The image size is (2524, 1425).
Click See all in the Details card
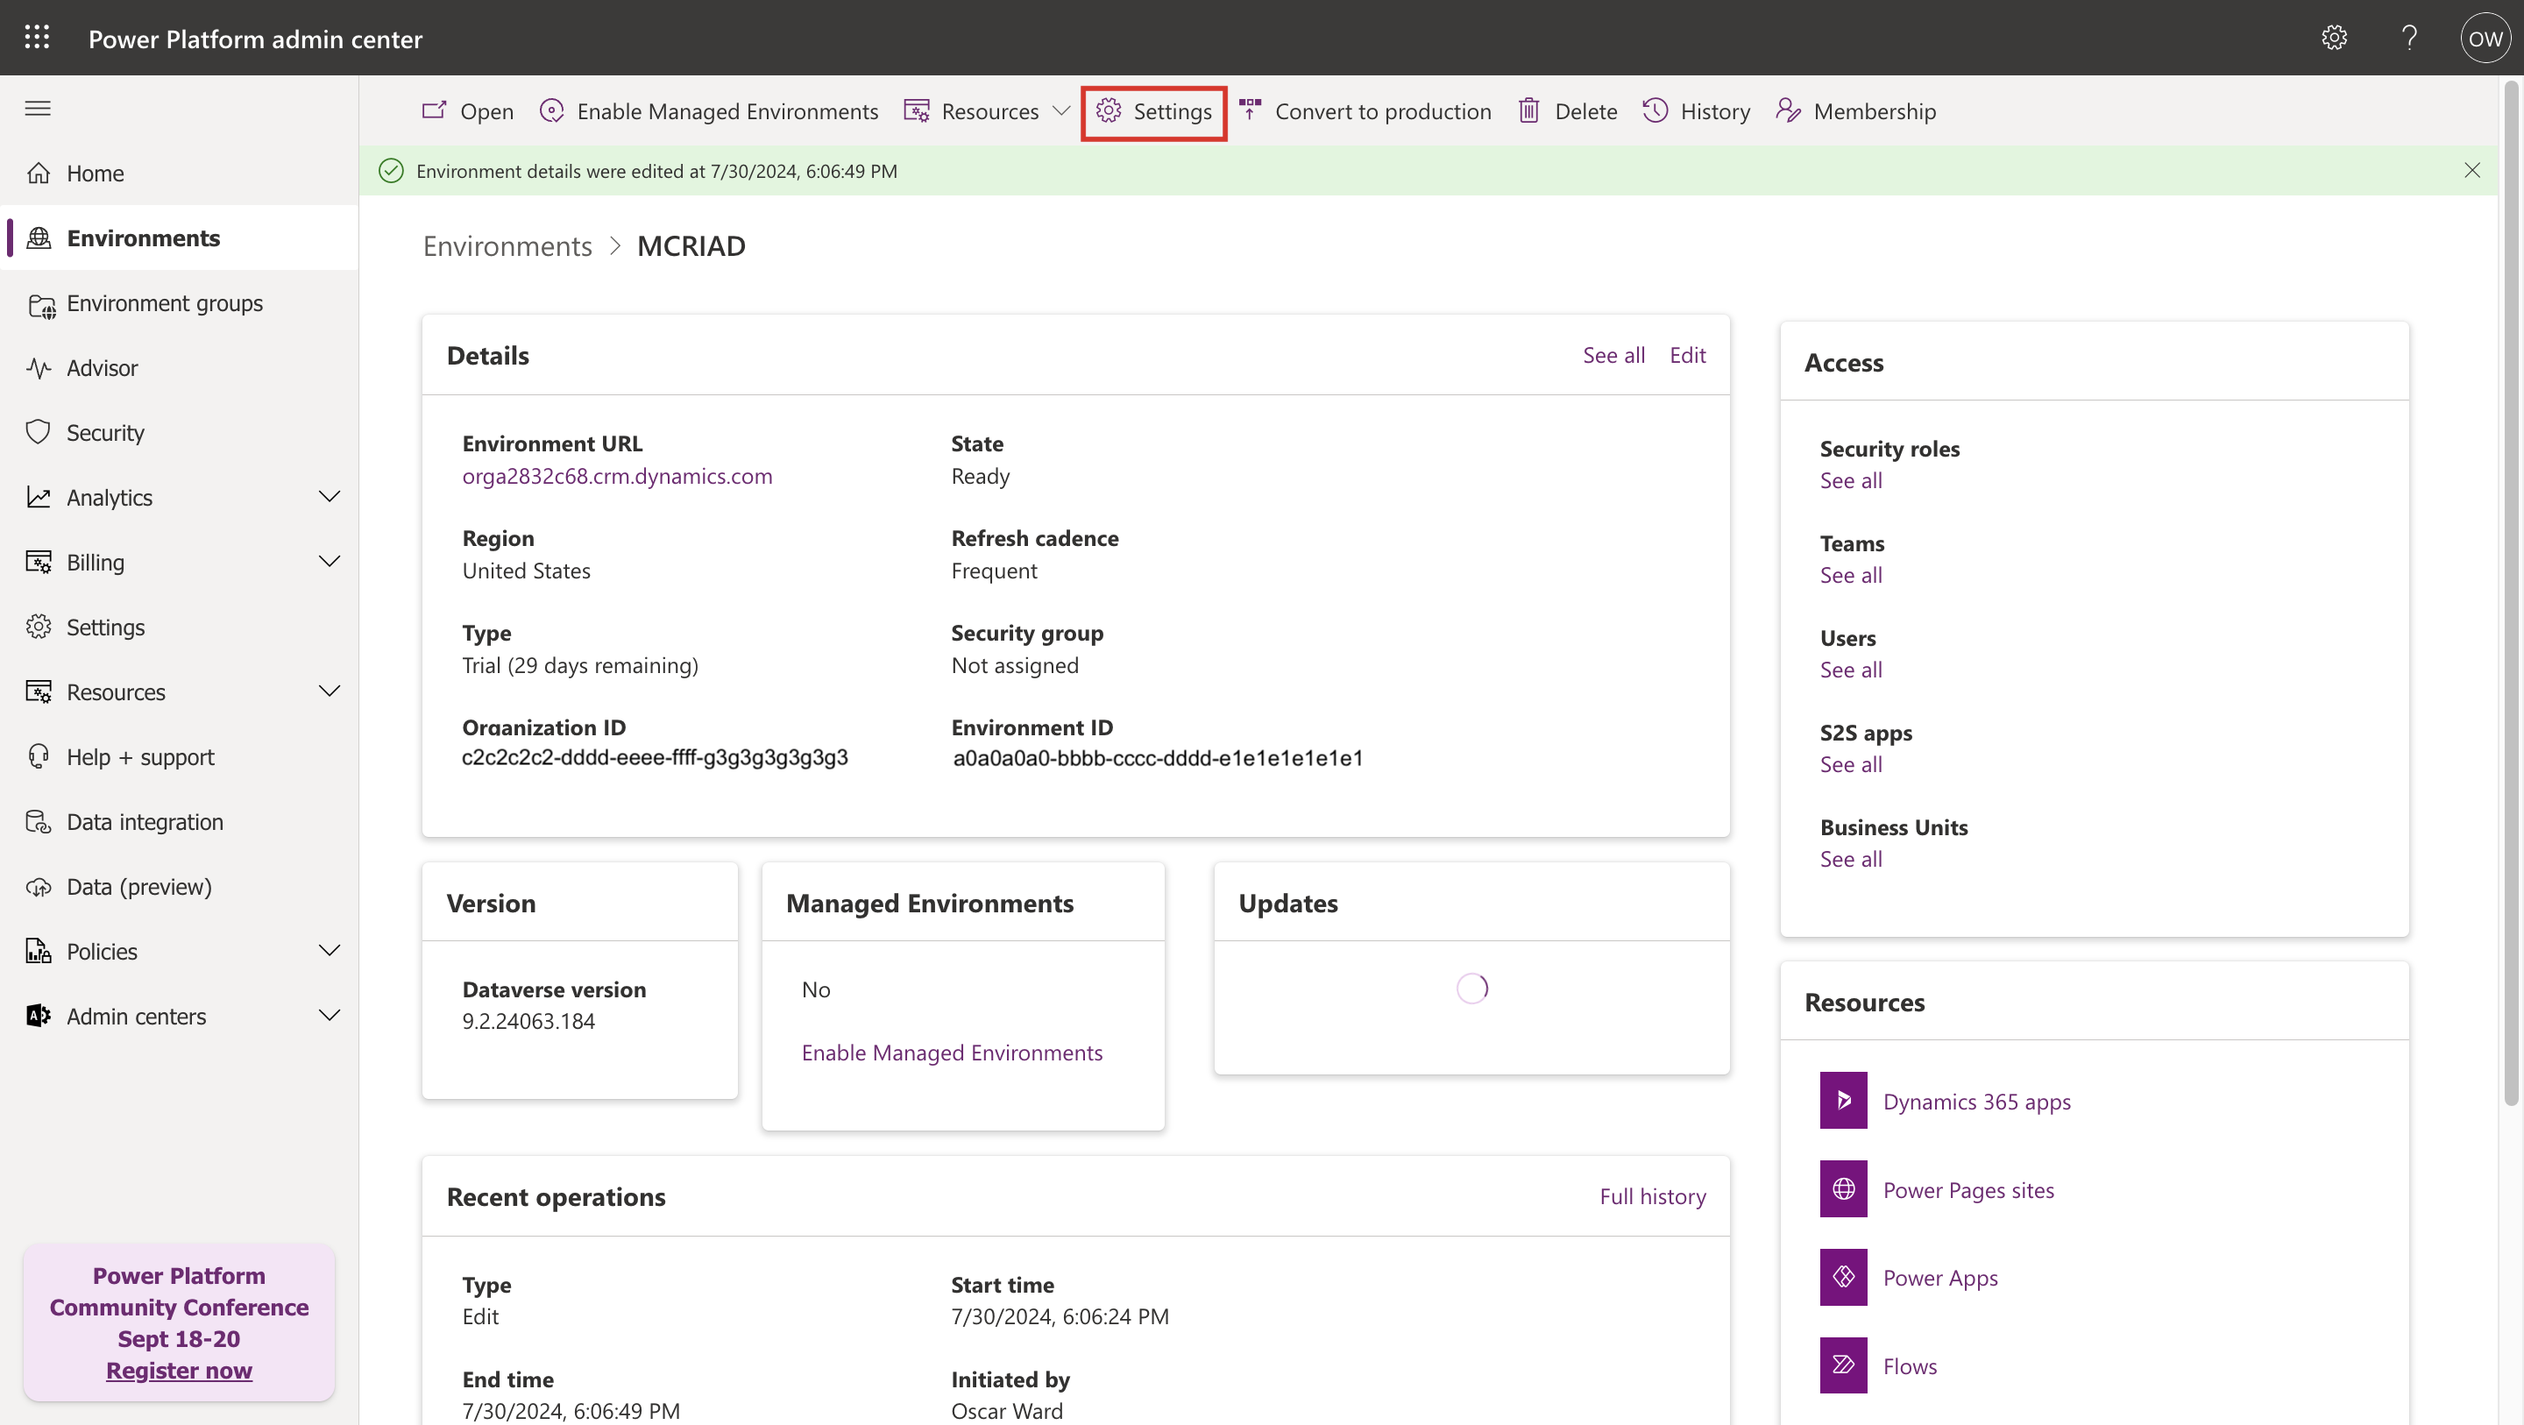coord(1613,355)
